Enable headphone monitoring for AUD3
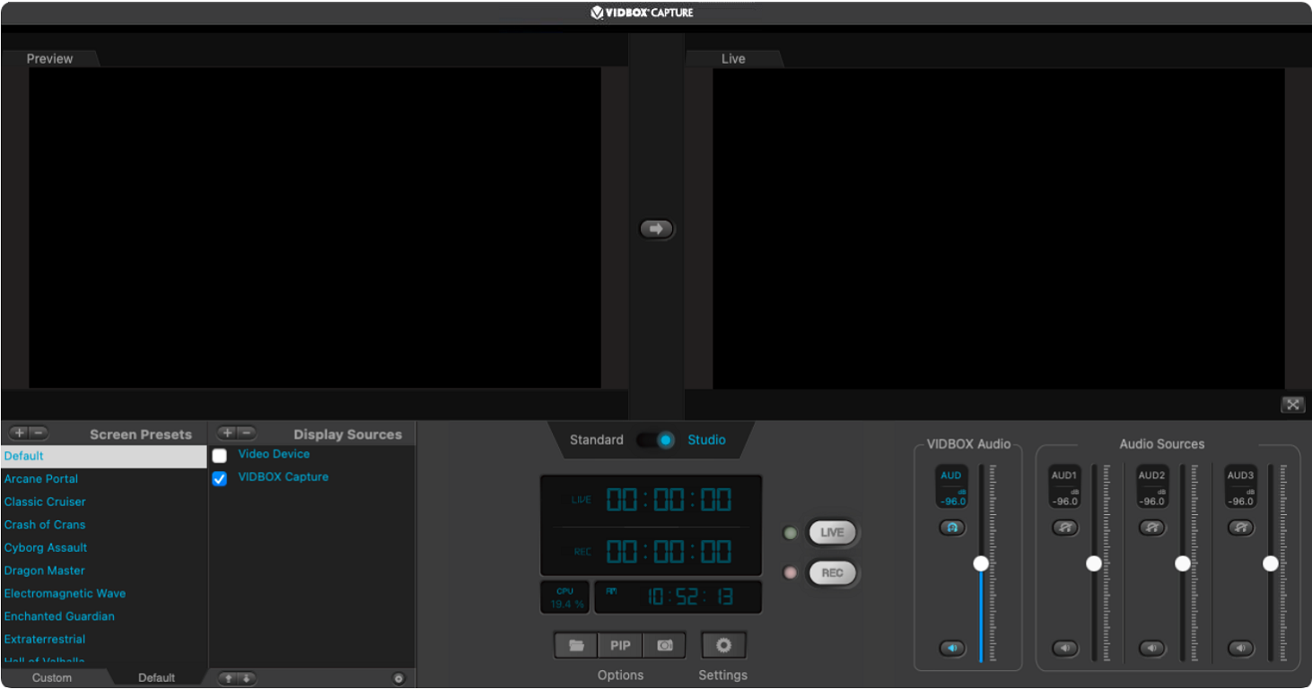The height and width of the screenshot is (689, 1312). point(1241,528)
